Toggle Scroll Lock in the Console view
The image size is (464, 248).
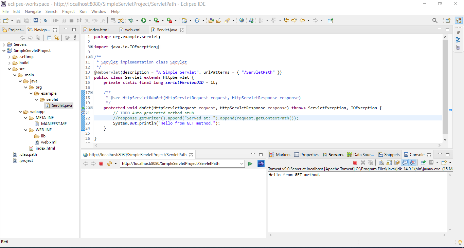pos(389,163)
